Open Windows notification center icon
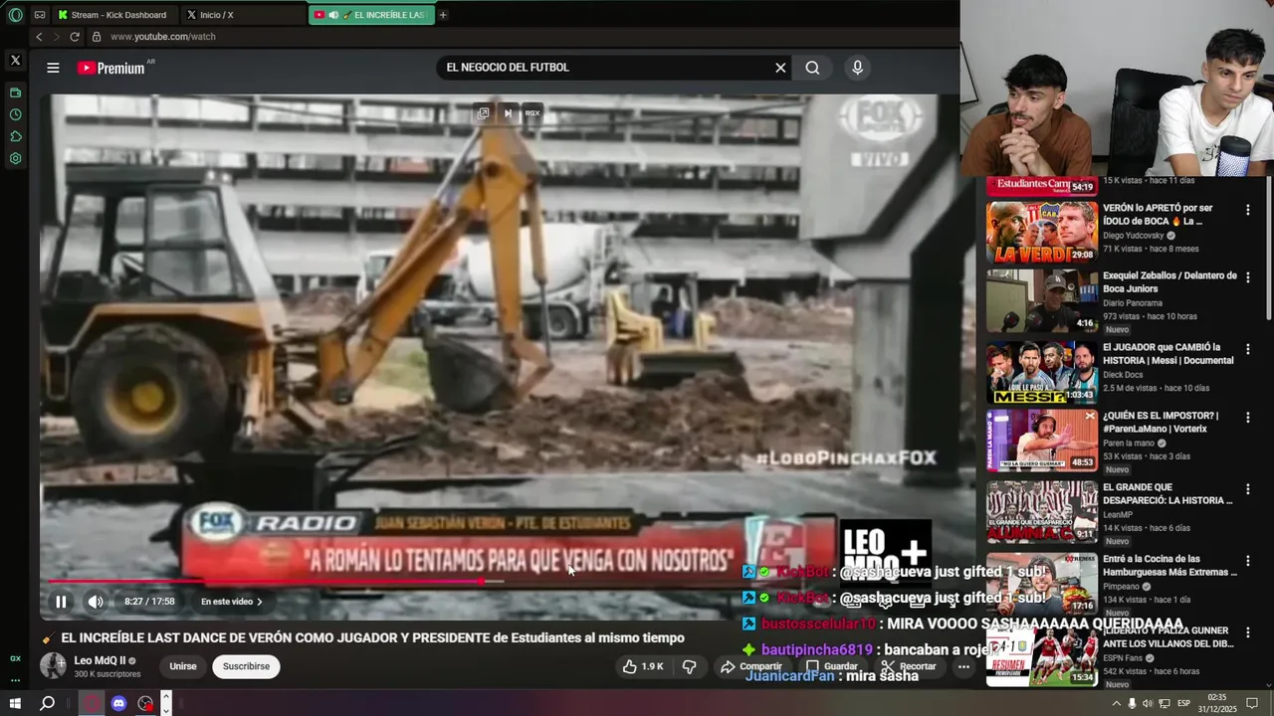1274x716 pixels. click(1252, 703)
